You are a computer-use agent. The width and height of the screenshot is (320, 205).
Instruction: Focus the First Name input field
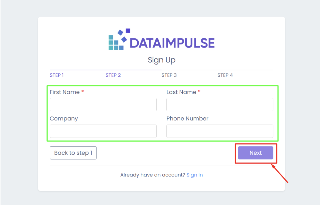(x=103, y=105)
